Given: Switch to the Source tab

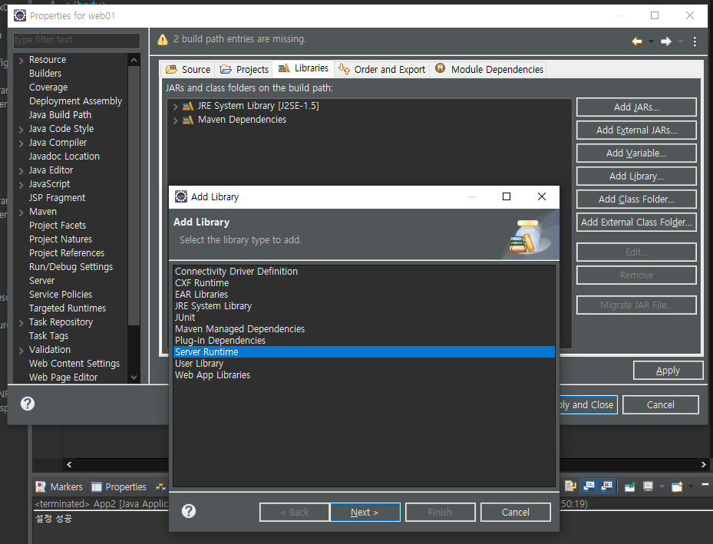Looking at the screenshot, I should (x=188, y=70).
